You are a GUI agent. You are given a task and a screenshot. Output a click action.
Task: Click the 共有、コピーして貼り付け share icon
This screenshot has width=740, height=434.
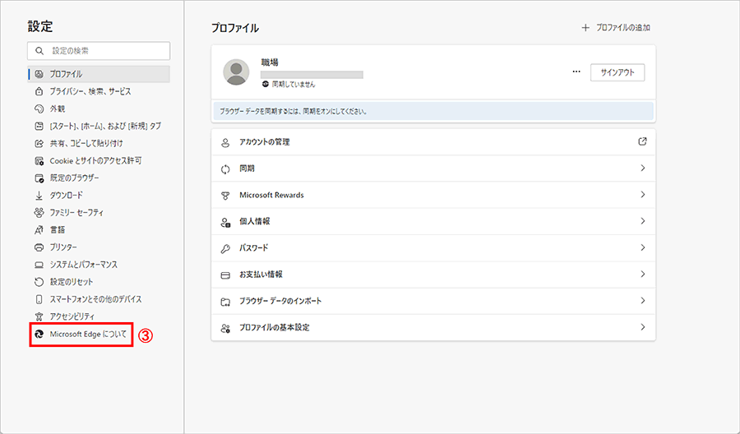[x=39, y=143]
